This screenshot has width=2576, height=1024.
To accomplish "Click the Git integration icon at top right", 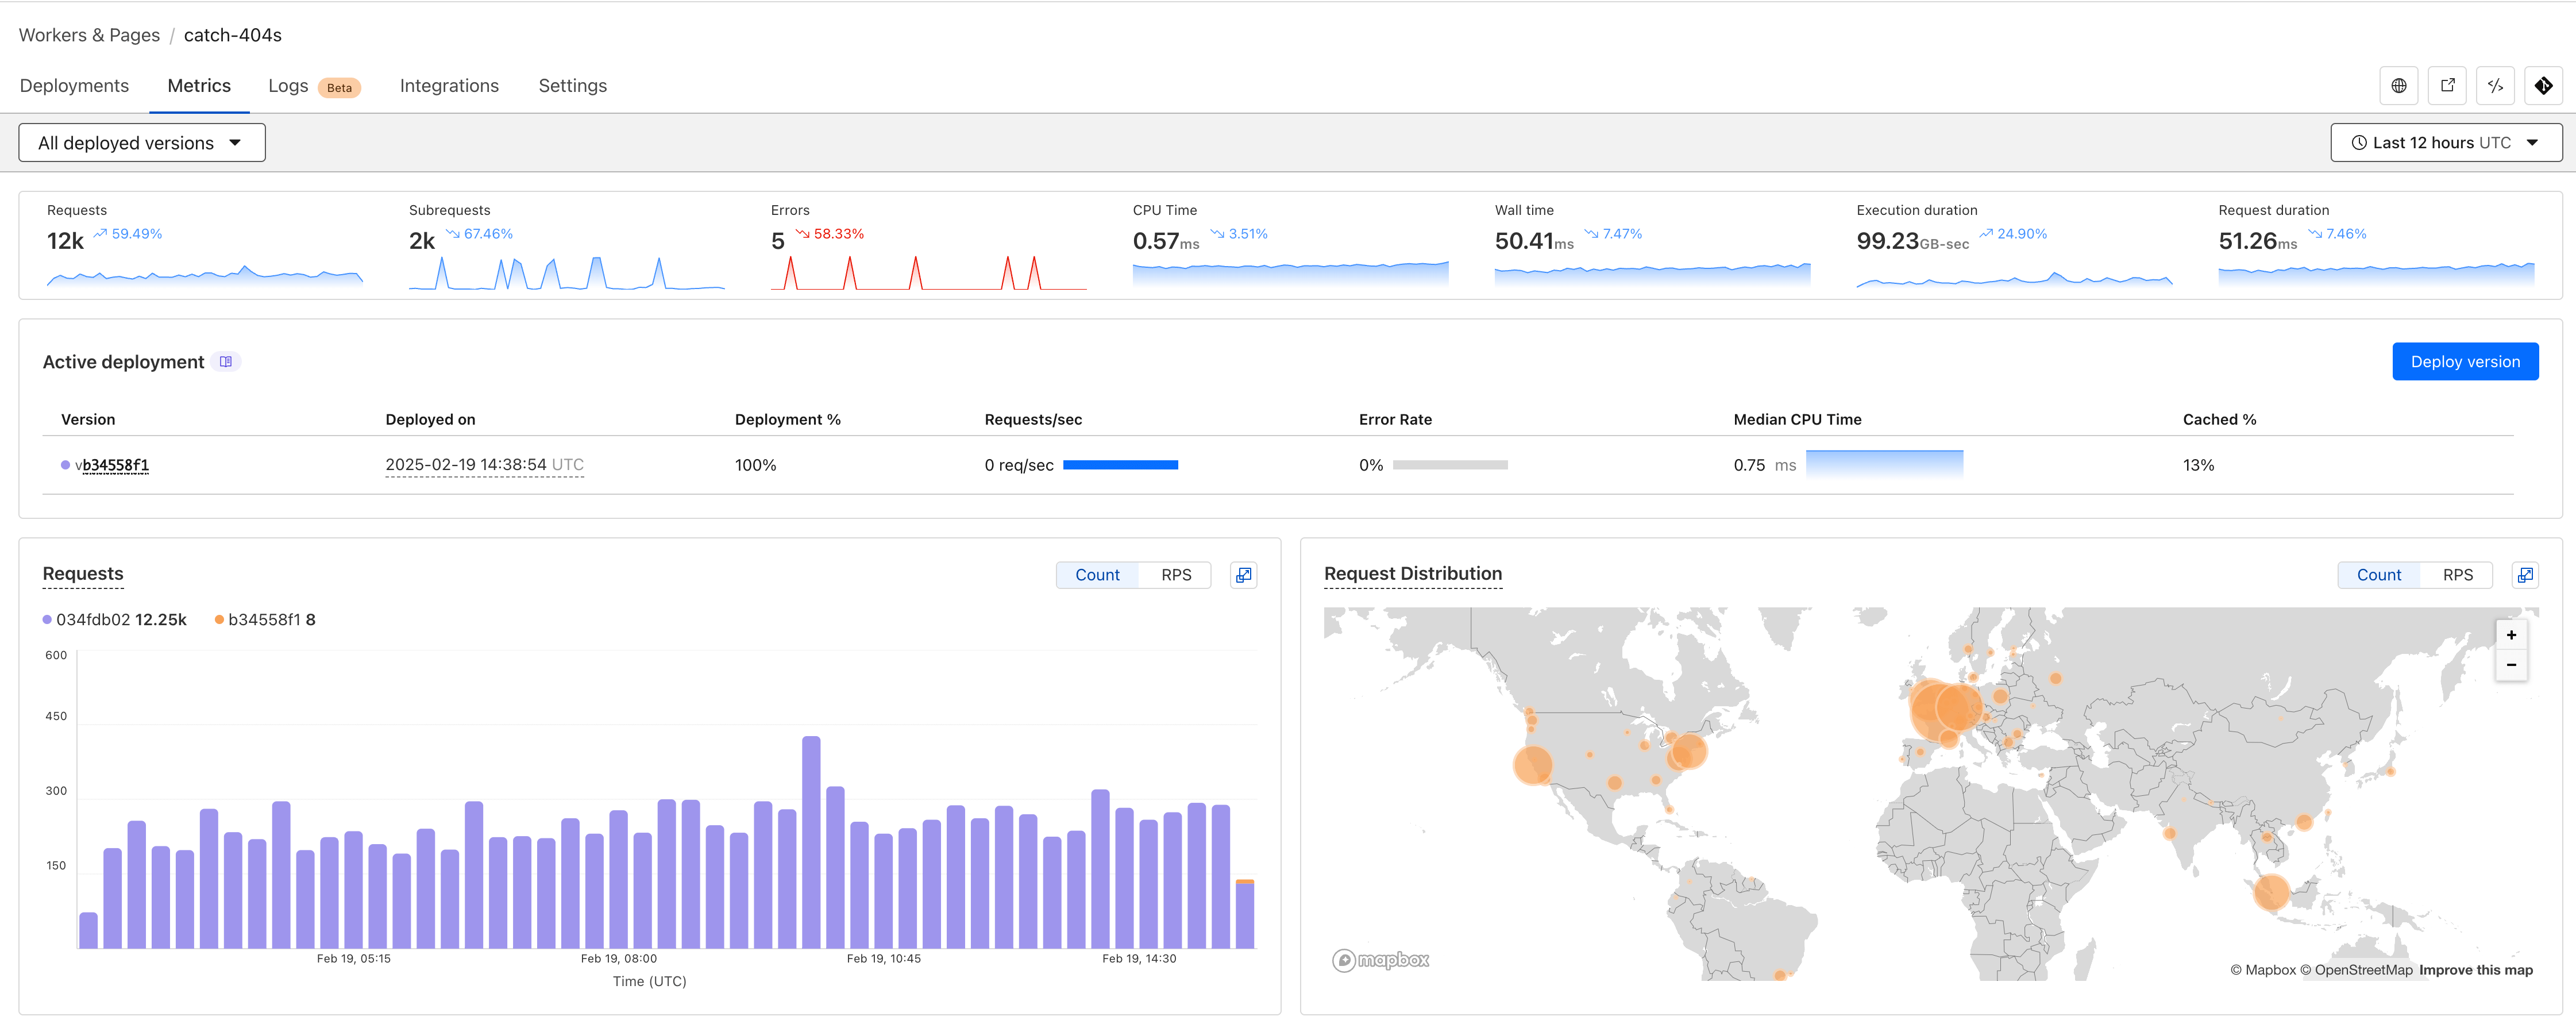I will coord(2543,85).
